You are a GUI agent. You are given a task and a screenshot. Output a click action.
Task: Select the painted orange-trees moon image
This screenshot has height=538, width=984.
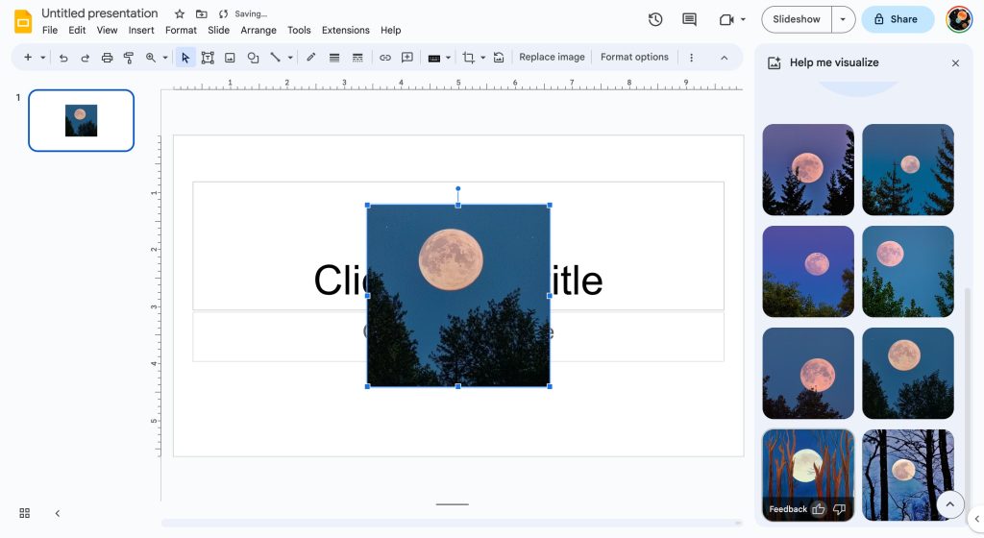point(807,461)
